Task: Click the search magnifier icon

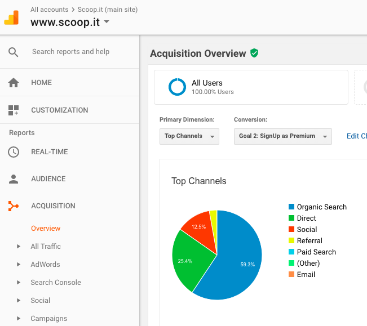Action: 13,52
